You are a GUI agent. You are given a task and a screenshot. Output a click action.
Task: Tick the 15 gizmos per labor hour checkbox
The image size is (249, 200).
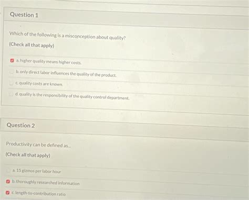click(8, 170)
